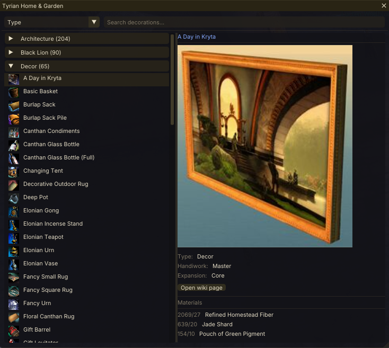Choose Fancy Small Rug entry

[x=87, y=278]
